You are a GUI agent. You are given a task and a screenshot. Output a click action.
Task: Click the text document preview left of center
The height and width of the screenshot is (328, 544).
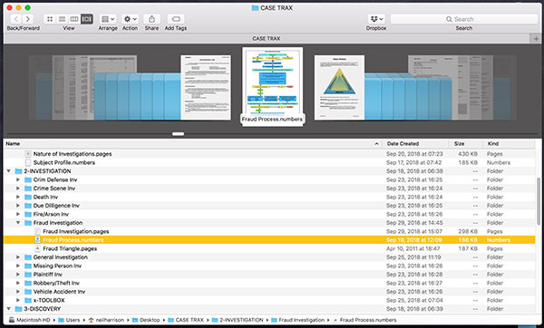206,88
